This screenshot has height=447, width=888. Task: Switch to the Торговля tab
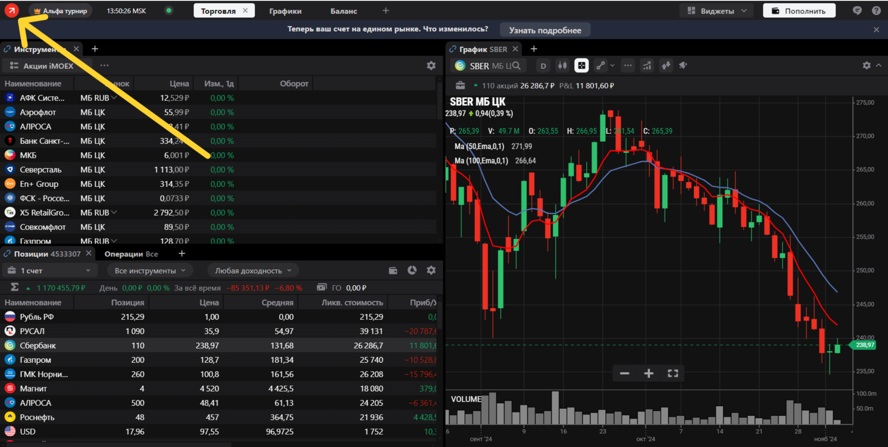[218, 11]
